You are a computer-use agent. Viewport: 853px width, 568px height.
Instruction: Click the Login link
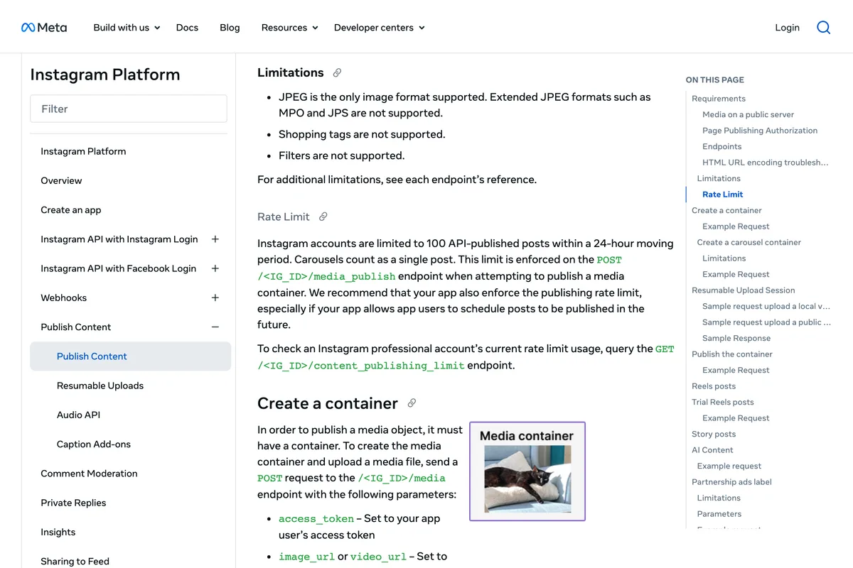787,28
